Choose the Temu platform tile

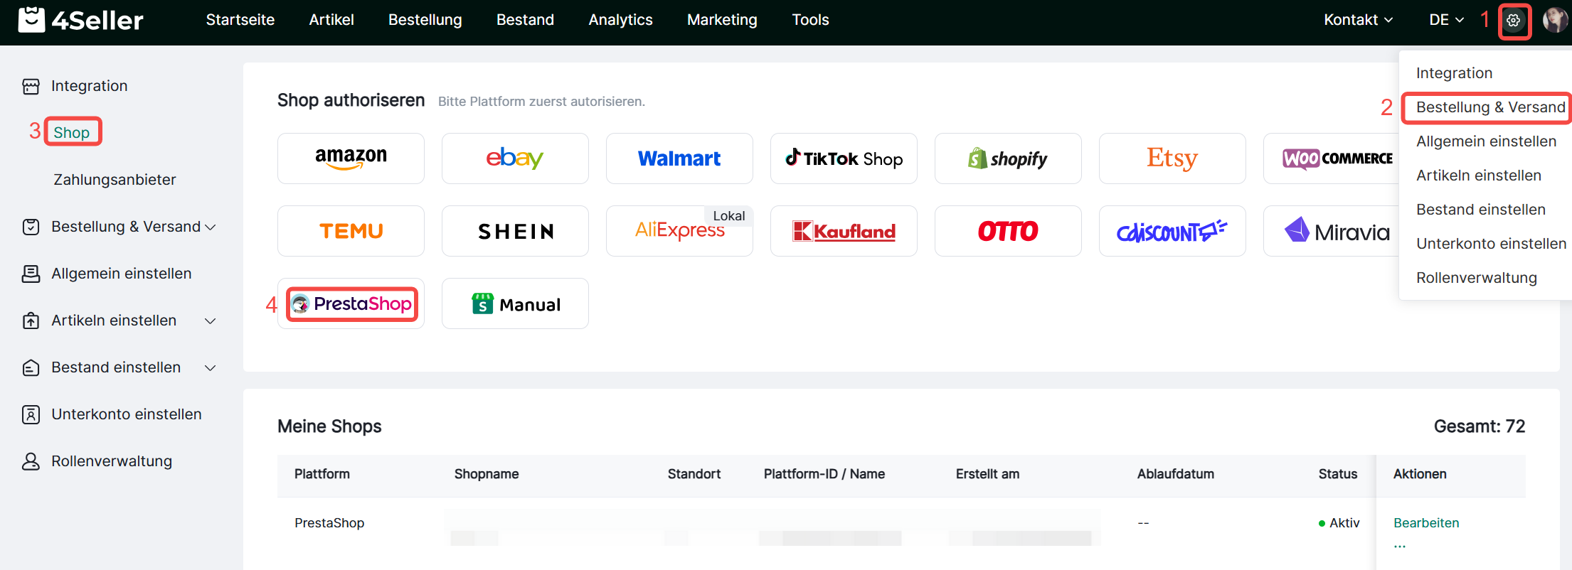click(351, 231)
